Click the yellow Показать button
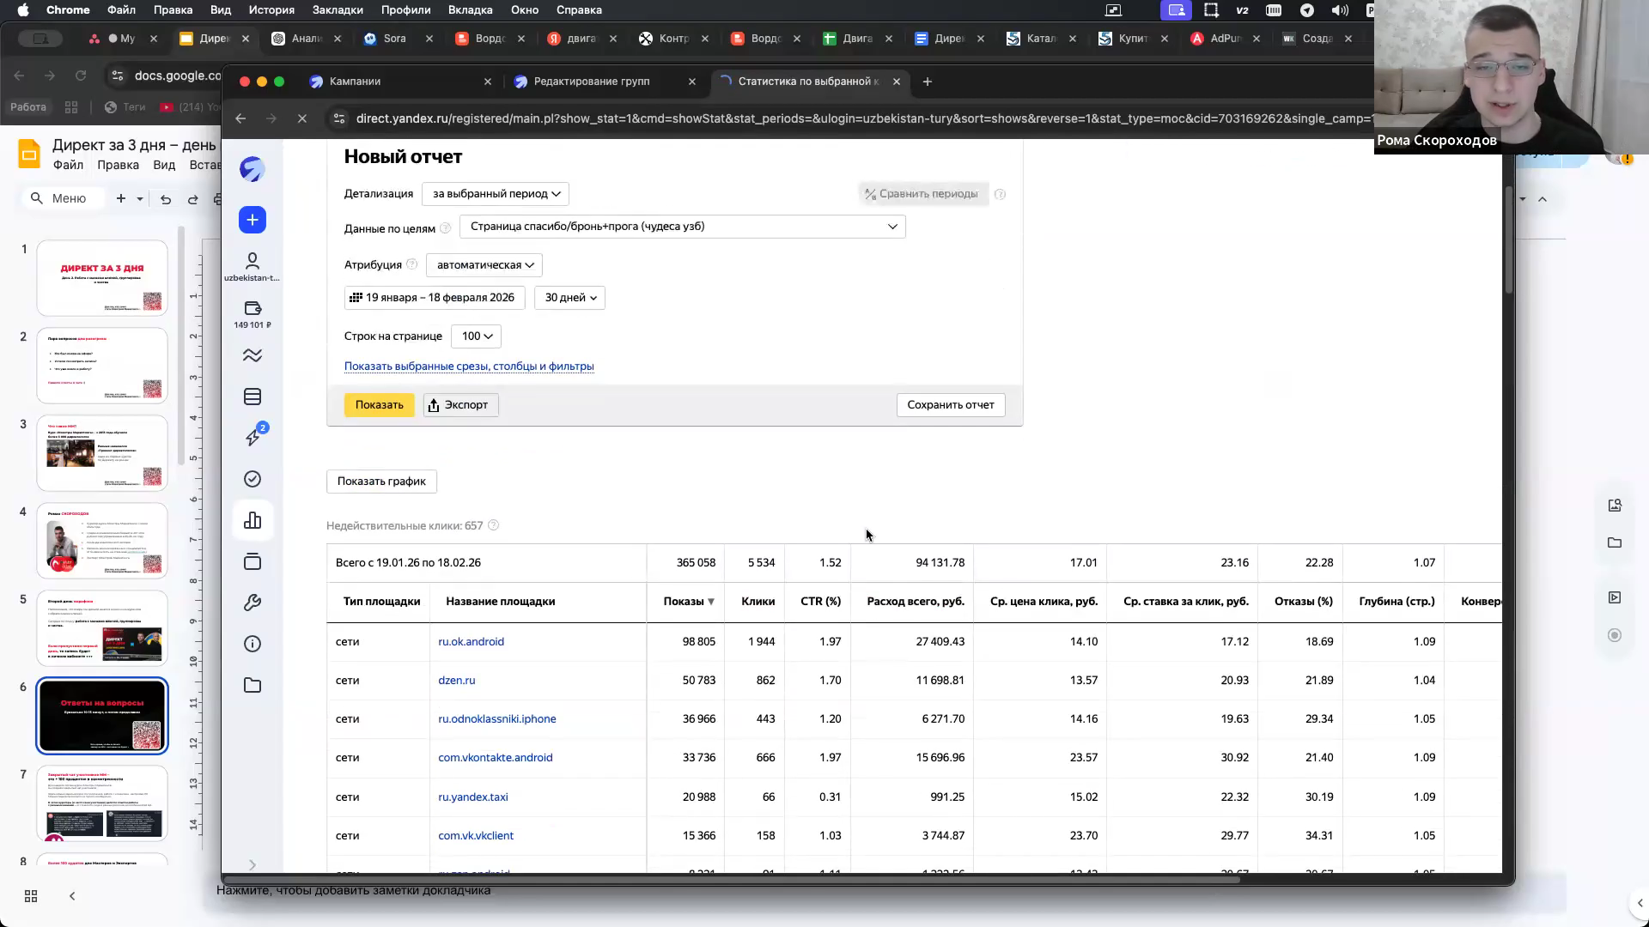 tap(380, 404)
